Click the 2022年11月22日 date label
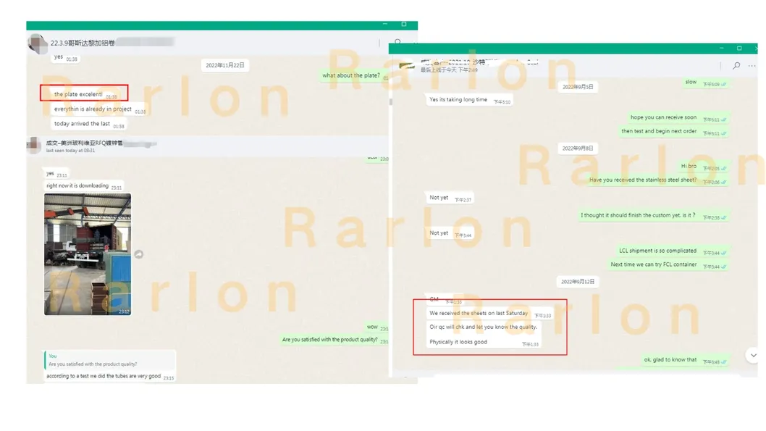Viewport: 766px width, 431px height. 225,65
